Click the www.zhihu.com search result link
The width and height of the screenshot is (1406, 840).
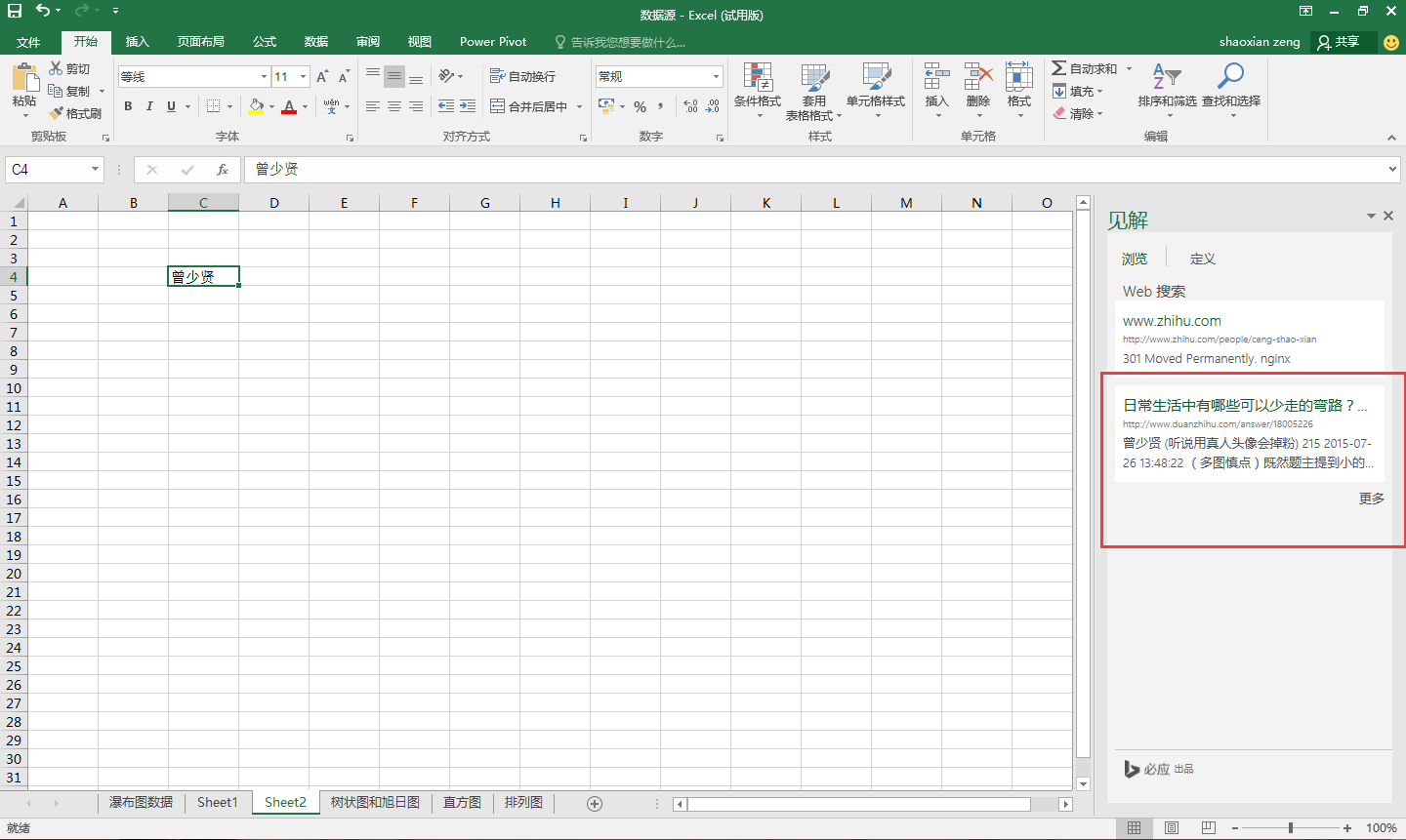(1172, 320)
